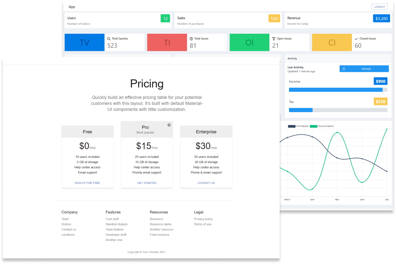Click the $15/mo price text
The image size is (396, 264).
147,146
